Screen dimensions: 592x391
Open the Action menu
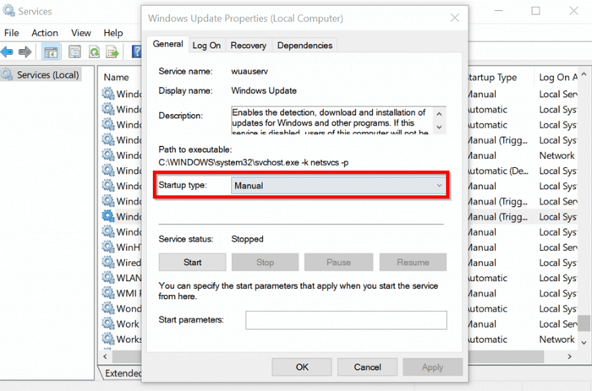tap(45, 33)
